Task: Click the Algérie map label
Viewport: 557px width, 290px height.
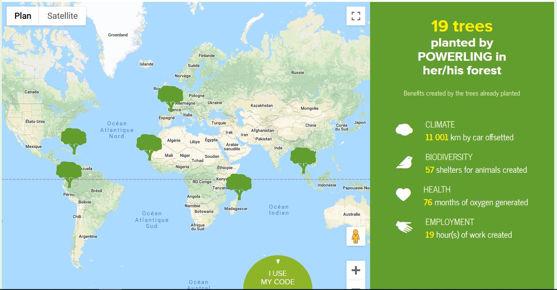Action: tap(174, 141)
